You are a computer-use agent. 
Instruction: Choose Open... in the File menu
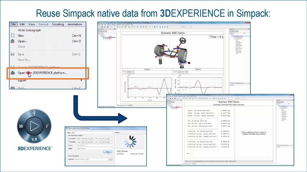point(22,41)
